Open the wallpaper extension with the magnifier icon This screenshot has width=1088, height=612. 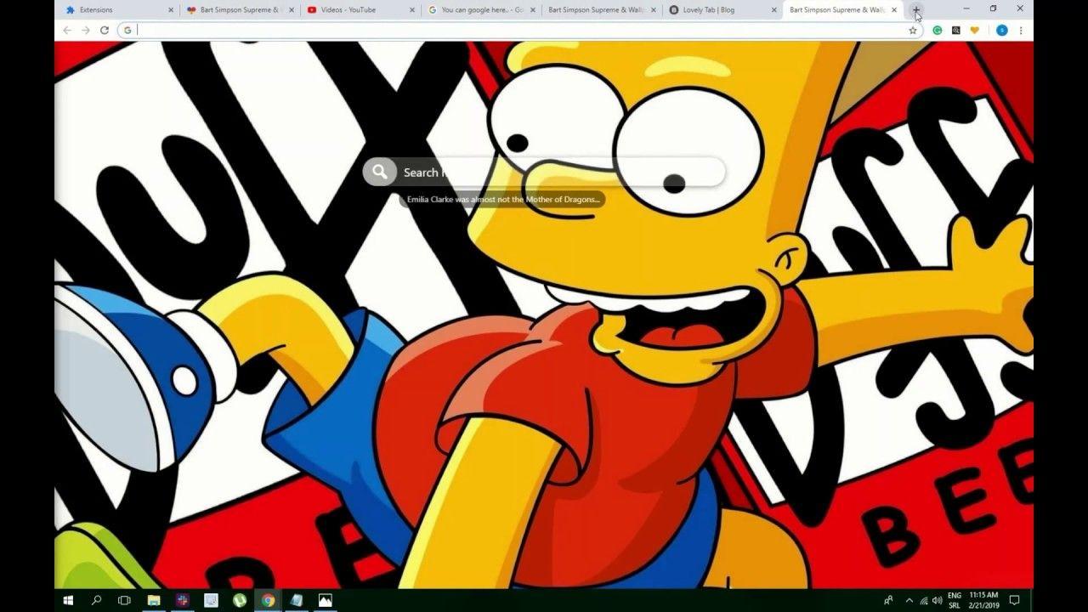click(956, 30)
